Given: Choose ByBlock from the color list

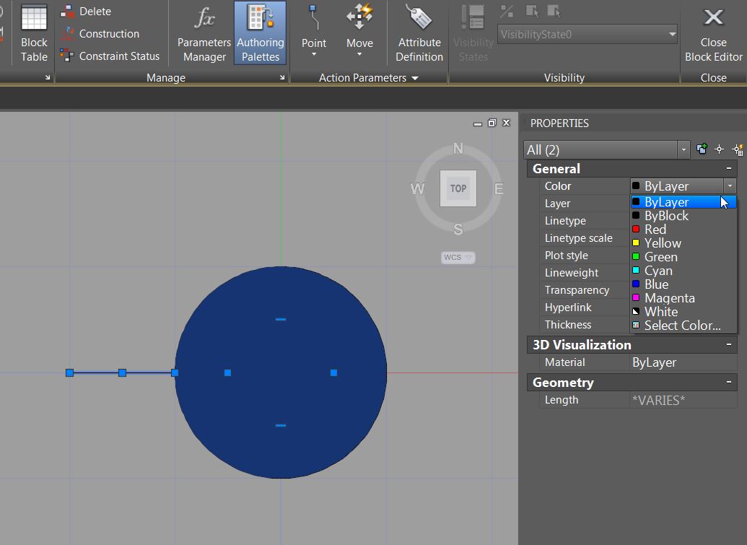Looking at the screenshot, I should coord(666,216).
